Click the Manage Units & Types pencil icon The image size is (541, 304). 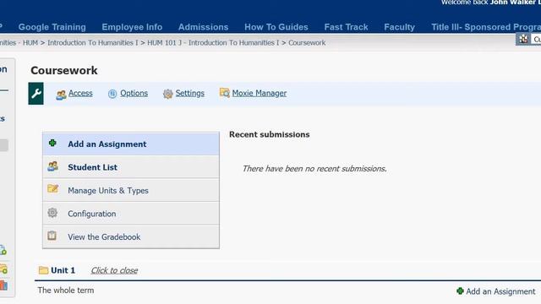(x=52, y=189)
